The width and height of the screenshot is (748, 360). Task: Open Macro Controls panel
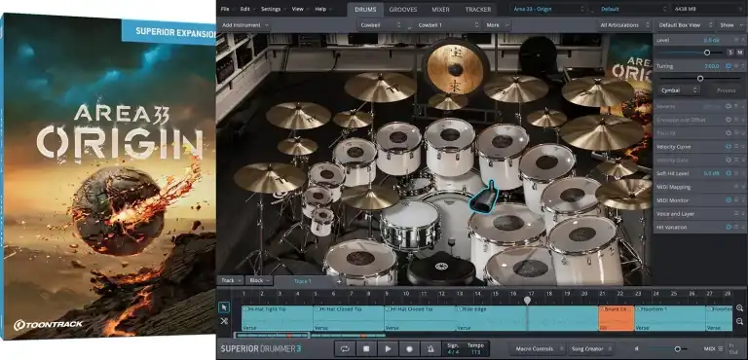(x=537, y=349)
